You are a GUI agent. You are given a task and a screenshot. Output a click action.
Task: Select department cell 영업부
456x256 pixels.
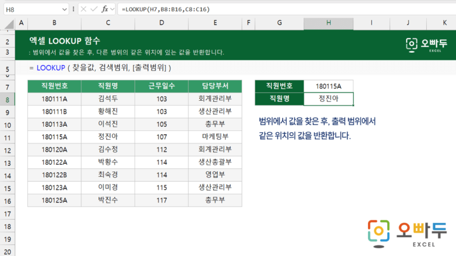(x=215, y=175)
